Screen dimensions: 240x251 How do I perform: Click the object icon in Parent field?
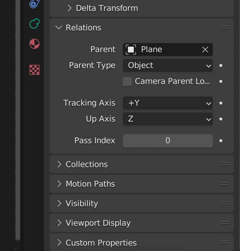coord(131,50)
